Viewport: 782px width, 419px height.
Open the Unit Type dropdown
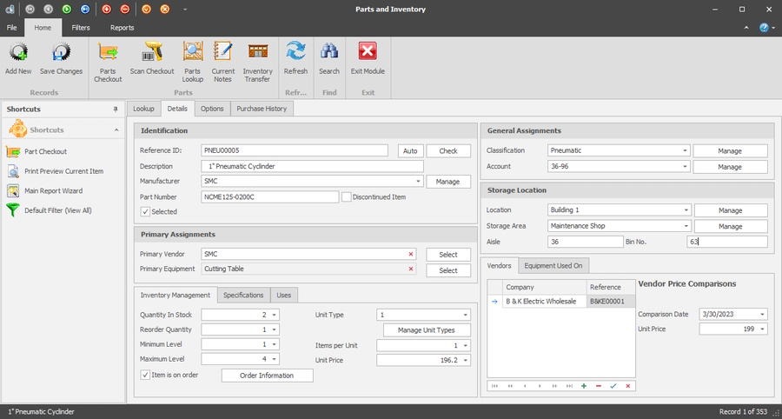coord(466,316)
